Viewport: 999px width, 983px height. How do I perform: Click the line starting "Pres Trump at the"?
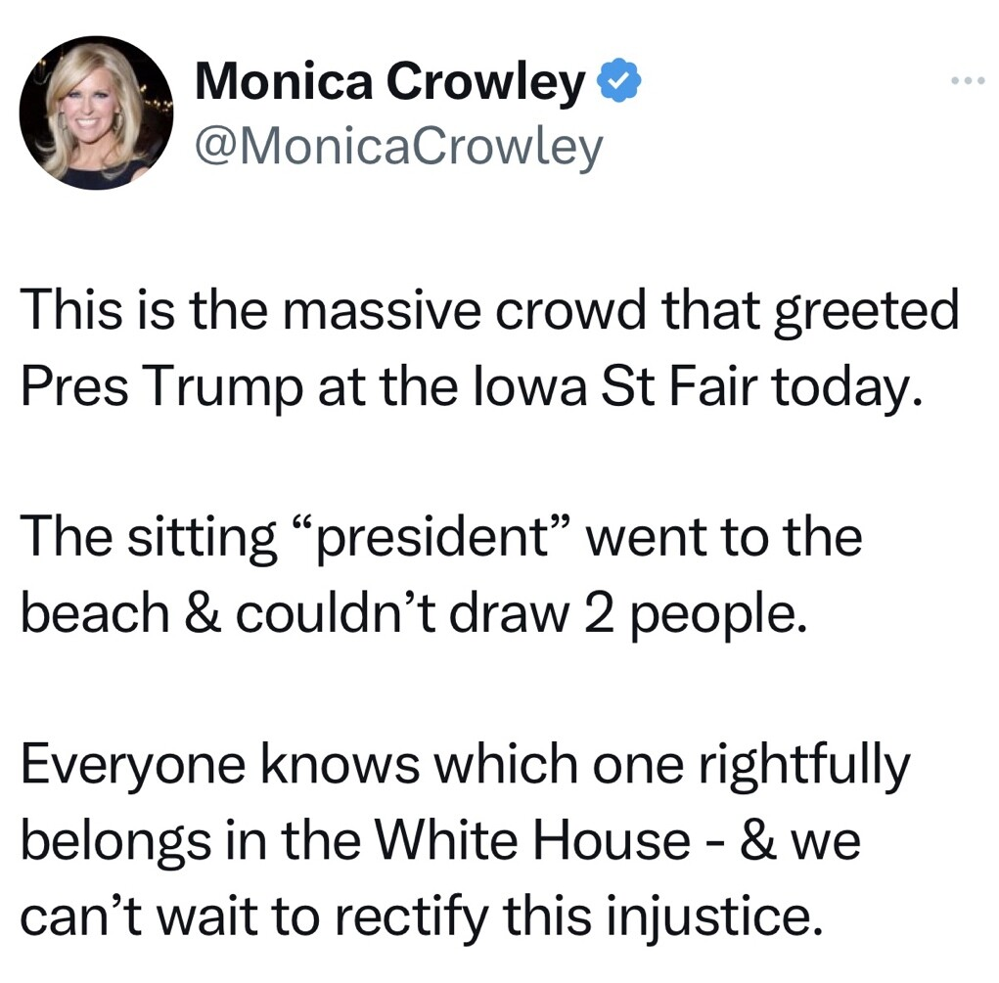click(472, 390)
